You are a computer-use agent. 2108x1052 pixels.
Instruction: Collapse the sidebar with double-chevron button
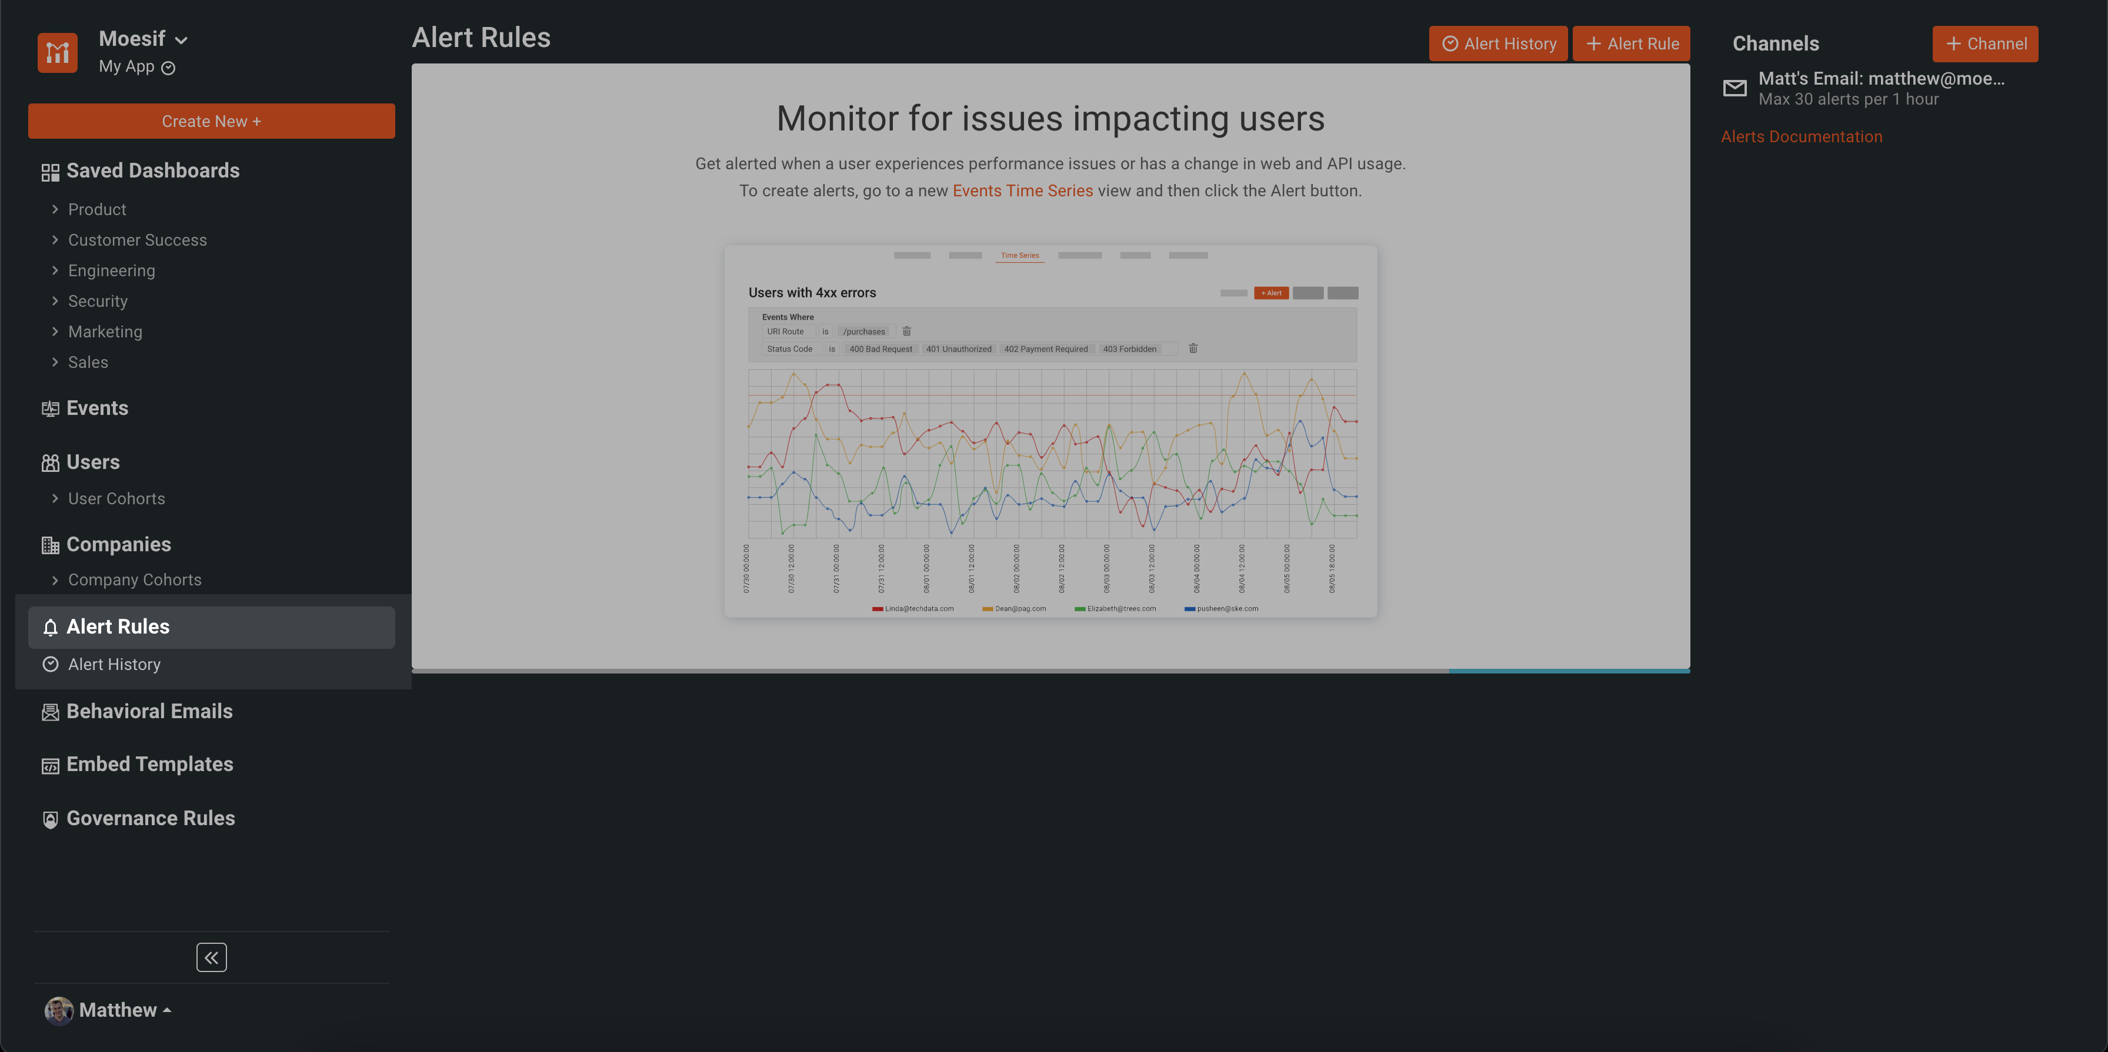pyautogui.click(x=211, y=957)
